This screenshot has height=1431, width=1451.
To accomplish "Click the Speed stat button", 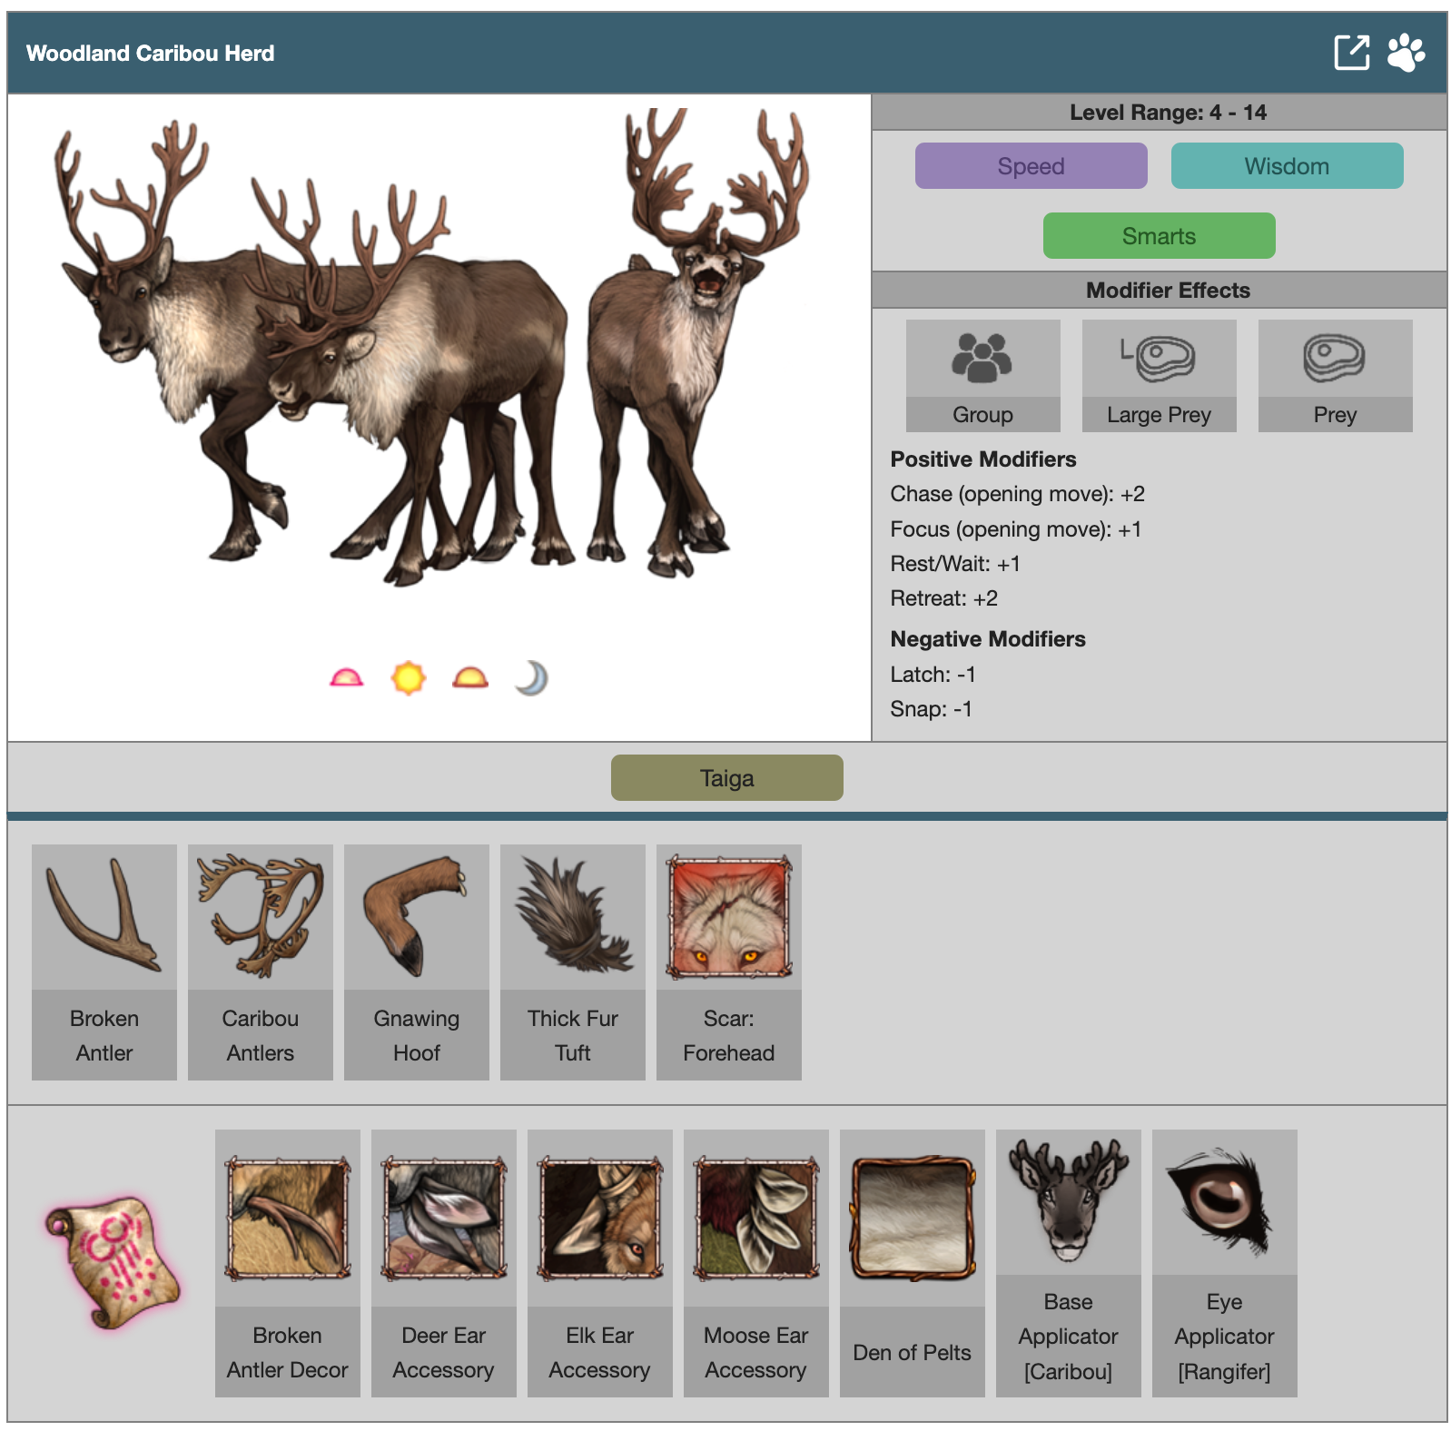I will pyautogui.click(x=1031, y=166).
